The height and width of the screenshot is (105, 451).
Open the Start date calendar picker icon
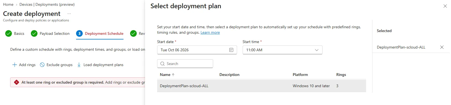pos(231,50)
